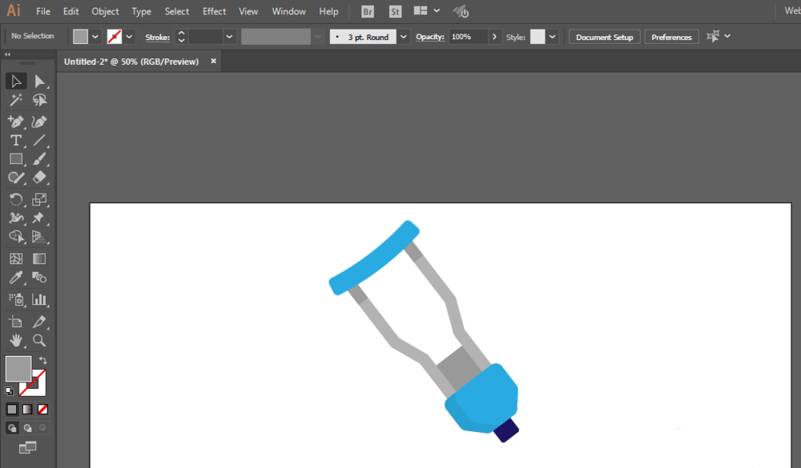Open Adobe Bridge from the Br icon
Viewport: 801px width, 468px height.
click(x=367, y=11)
